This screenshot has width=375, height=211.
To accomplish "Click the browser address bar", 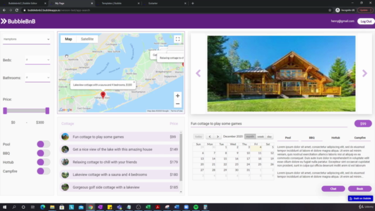I will tap(175, 11).
